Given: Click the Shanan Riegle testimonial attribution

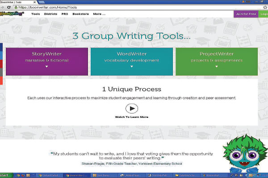Looking at the screenshot, I should pos(132,164).
